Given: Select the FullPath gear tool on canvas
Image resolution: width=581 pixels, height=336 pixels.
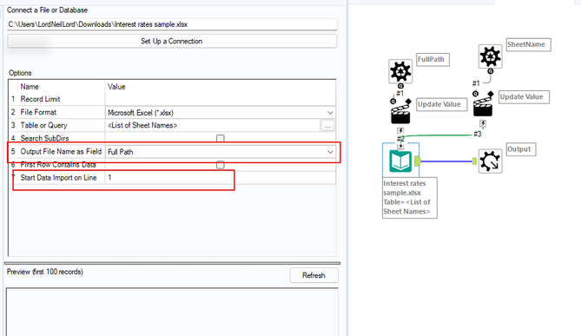Looking at the screenshot, I should pyautogui.click(x=400, y=71).
